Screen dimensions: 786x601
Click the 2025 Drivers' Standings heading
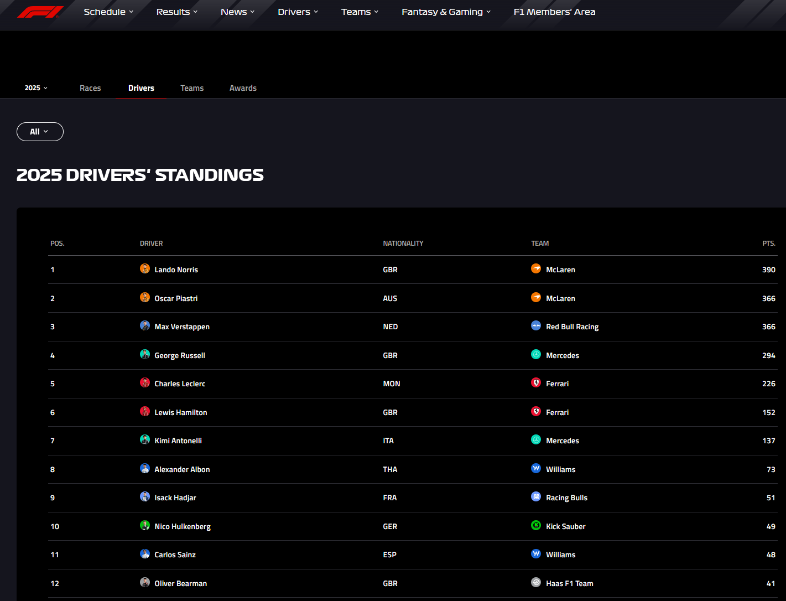[140, 175]
